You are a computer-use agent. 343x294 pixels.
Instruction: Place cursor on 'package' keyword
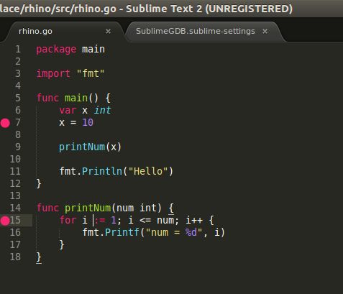click(56, 50)
